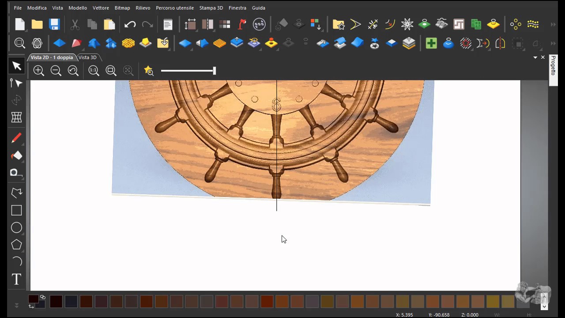This screenshot has height=318, width=565.
Task: Select the polygon shape tool
Action: point(16,244)
